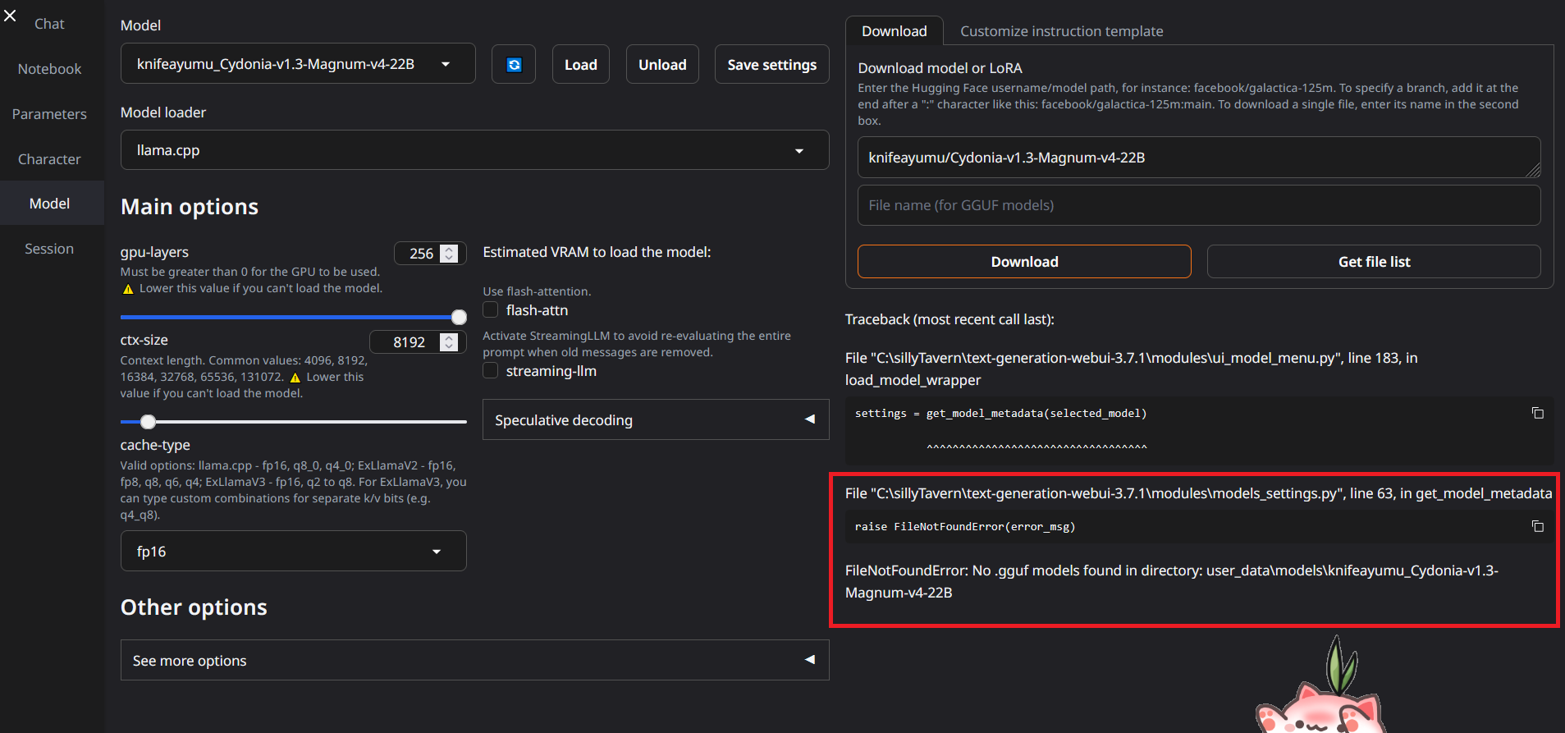Click the Hugging Face model path field
1565x733 pixels.
(1199, 158)
